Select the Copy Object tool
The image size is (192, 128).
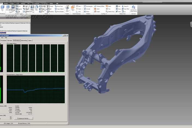pyautogui.click(x=59, y=9)
